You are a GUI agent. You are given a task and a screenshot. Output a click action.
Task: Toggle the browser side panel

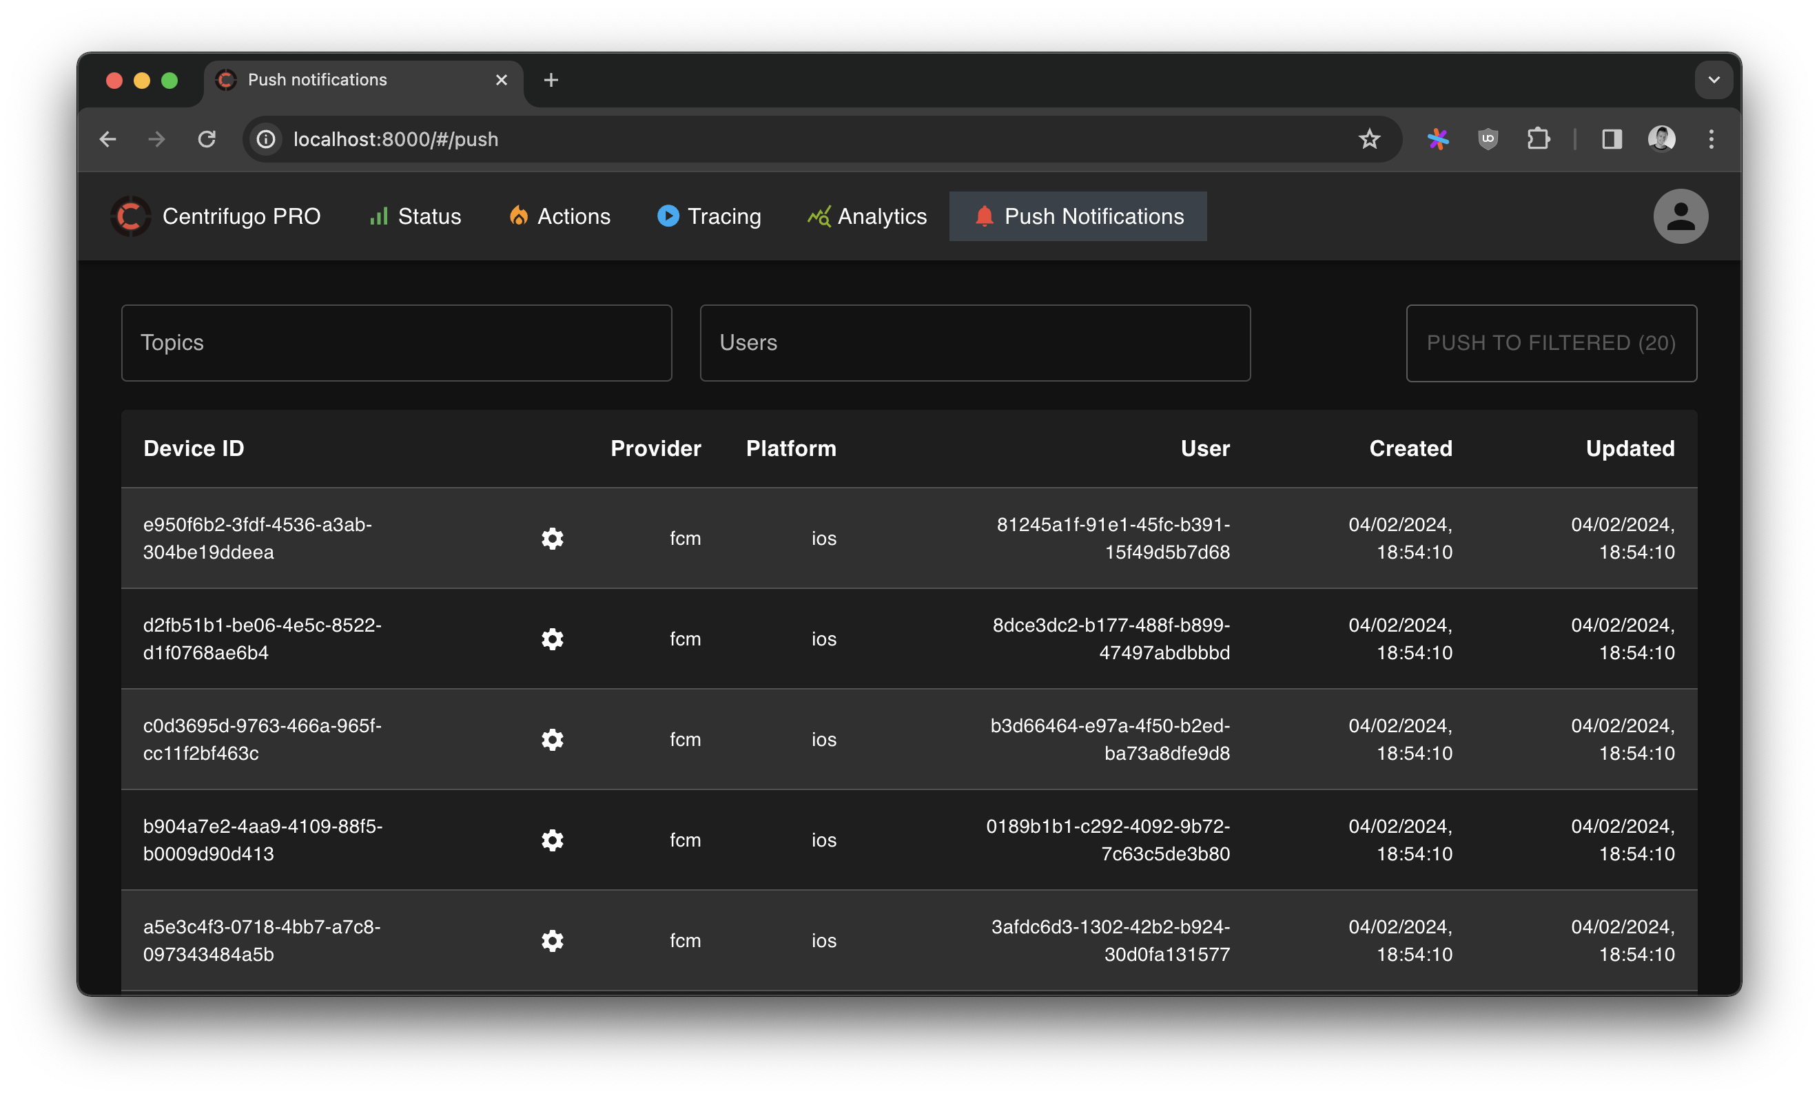tap(1612, 139)
